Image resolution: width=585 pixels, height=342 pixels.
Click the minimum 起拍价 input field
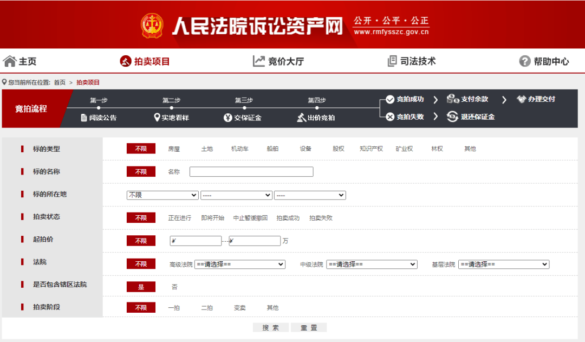click(x=196, y=241)
